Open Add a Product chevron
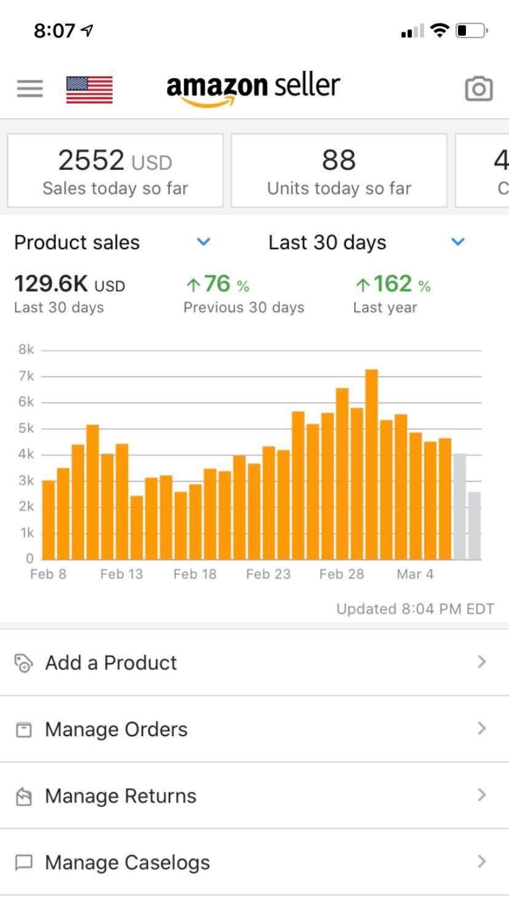 point(481,661)
